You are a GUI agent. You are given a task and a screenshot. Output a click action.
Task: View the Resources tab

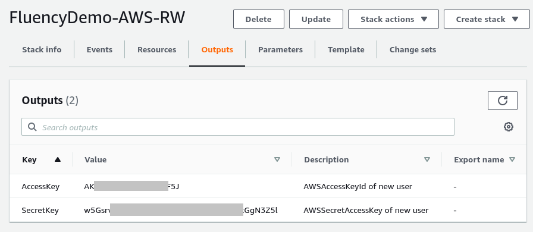(x=156, y=49)
